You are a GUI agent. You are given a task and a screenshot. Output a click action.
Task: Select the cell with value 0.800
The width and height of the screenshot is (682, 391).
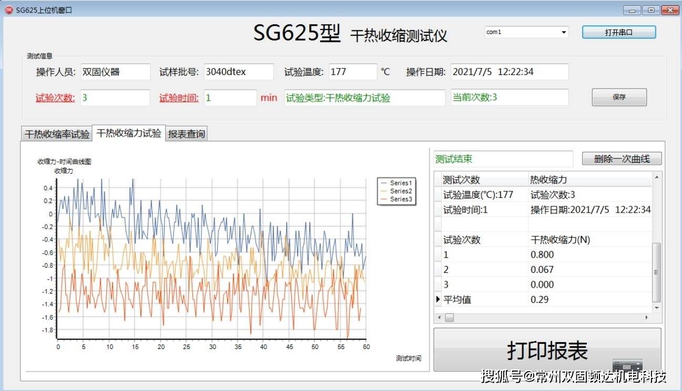pyautogui.click(x=590, y=255)
